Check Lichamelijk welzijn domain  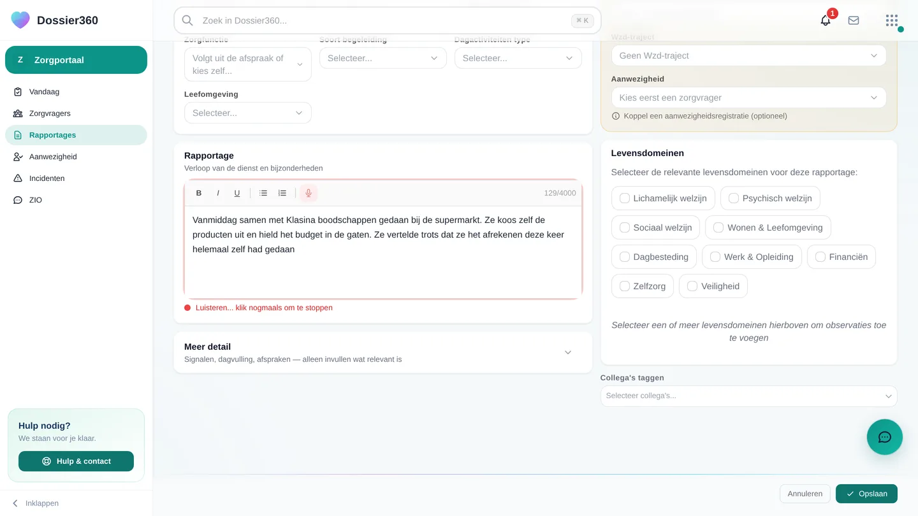pos(663,198)
